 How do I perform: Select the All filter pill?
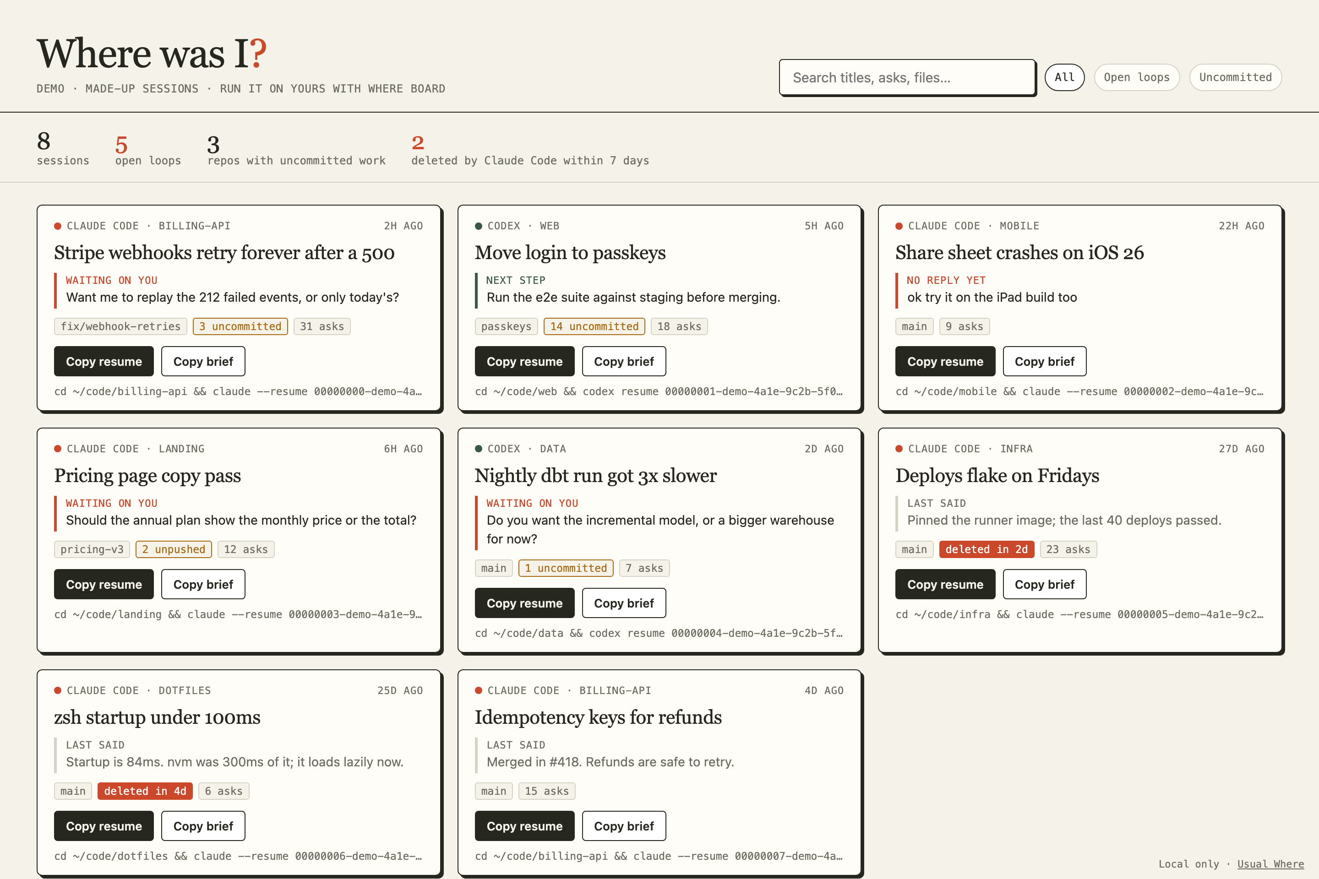pyautogui.click(x=1064, y=77)
